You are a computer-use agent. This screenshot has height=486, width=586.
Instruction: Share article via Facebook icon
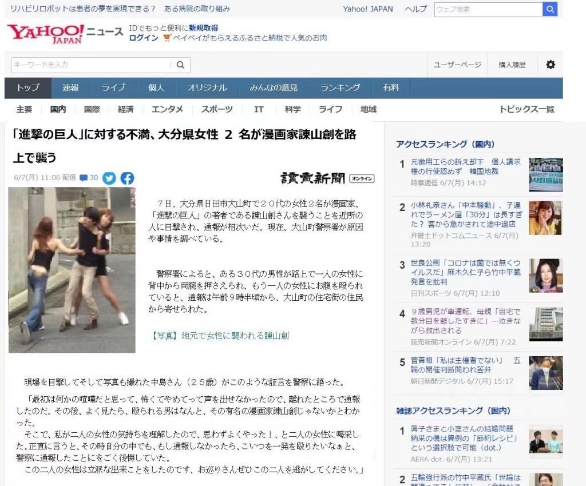click(x=127, y=178)
